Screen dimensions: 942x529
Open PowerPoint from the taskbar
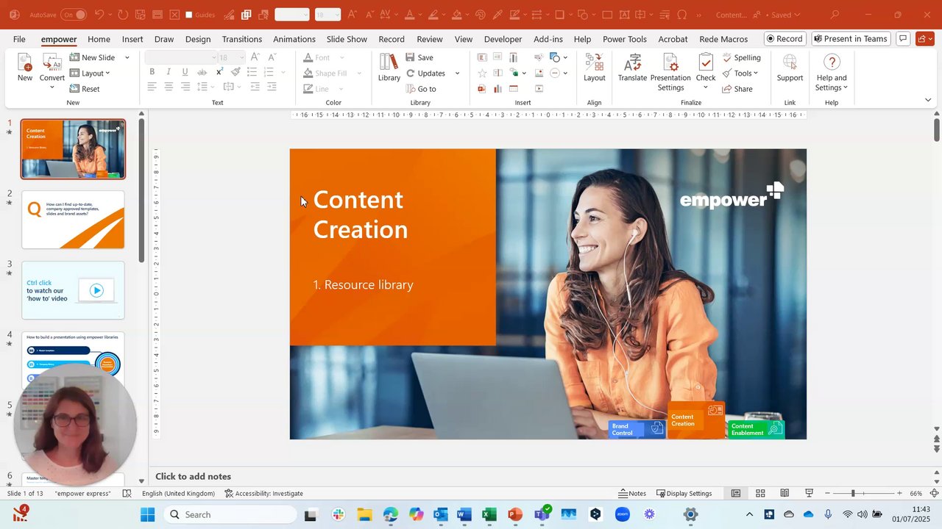tap(514, 514)
